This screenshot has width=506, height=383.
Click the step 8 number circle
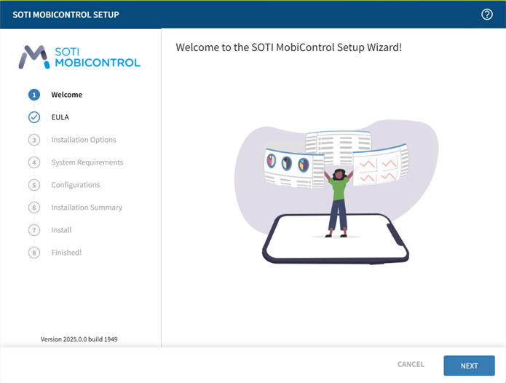[34, 253]
